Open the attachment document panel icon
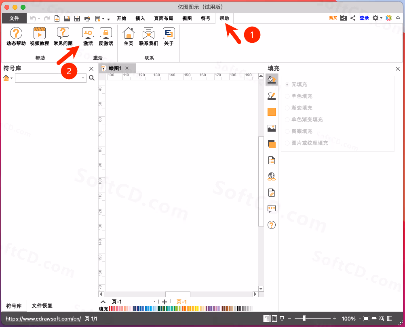This screenshot has height=327, width=405. coord(272,193)
